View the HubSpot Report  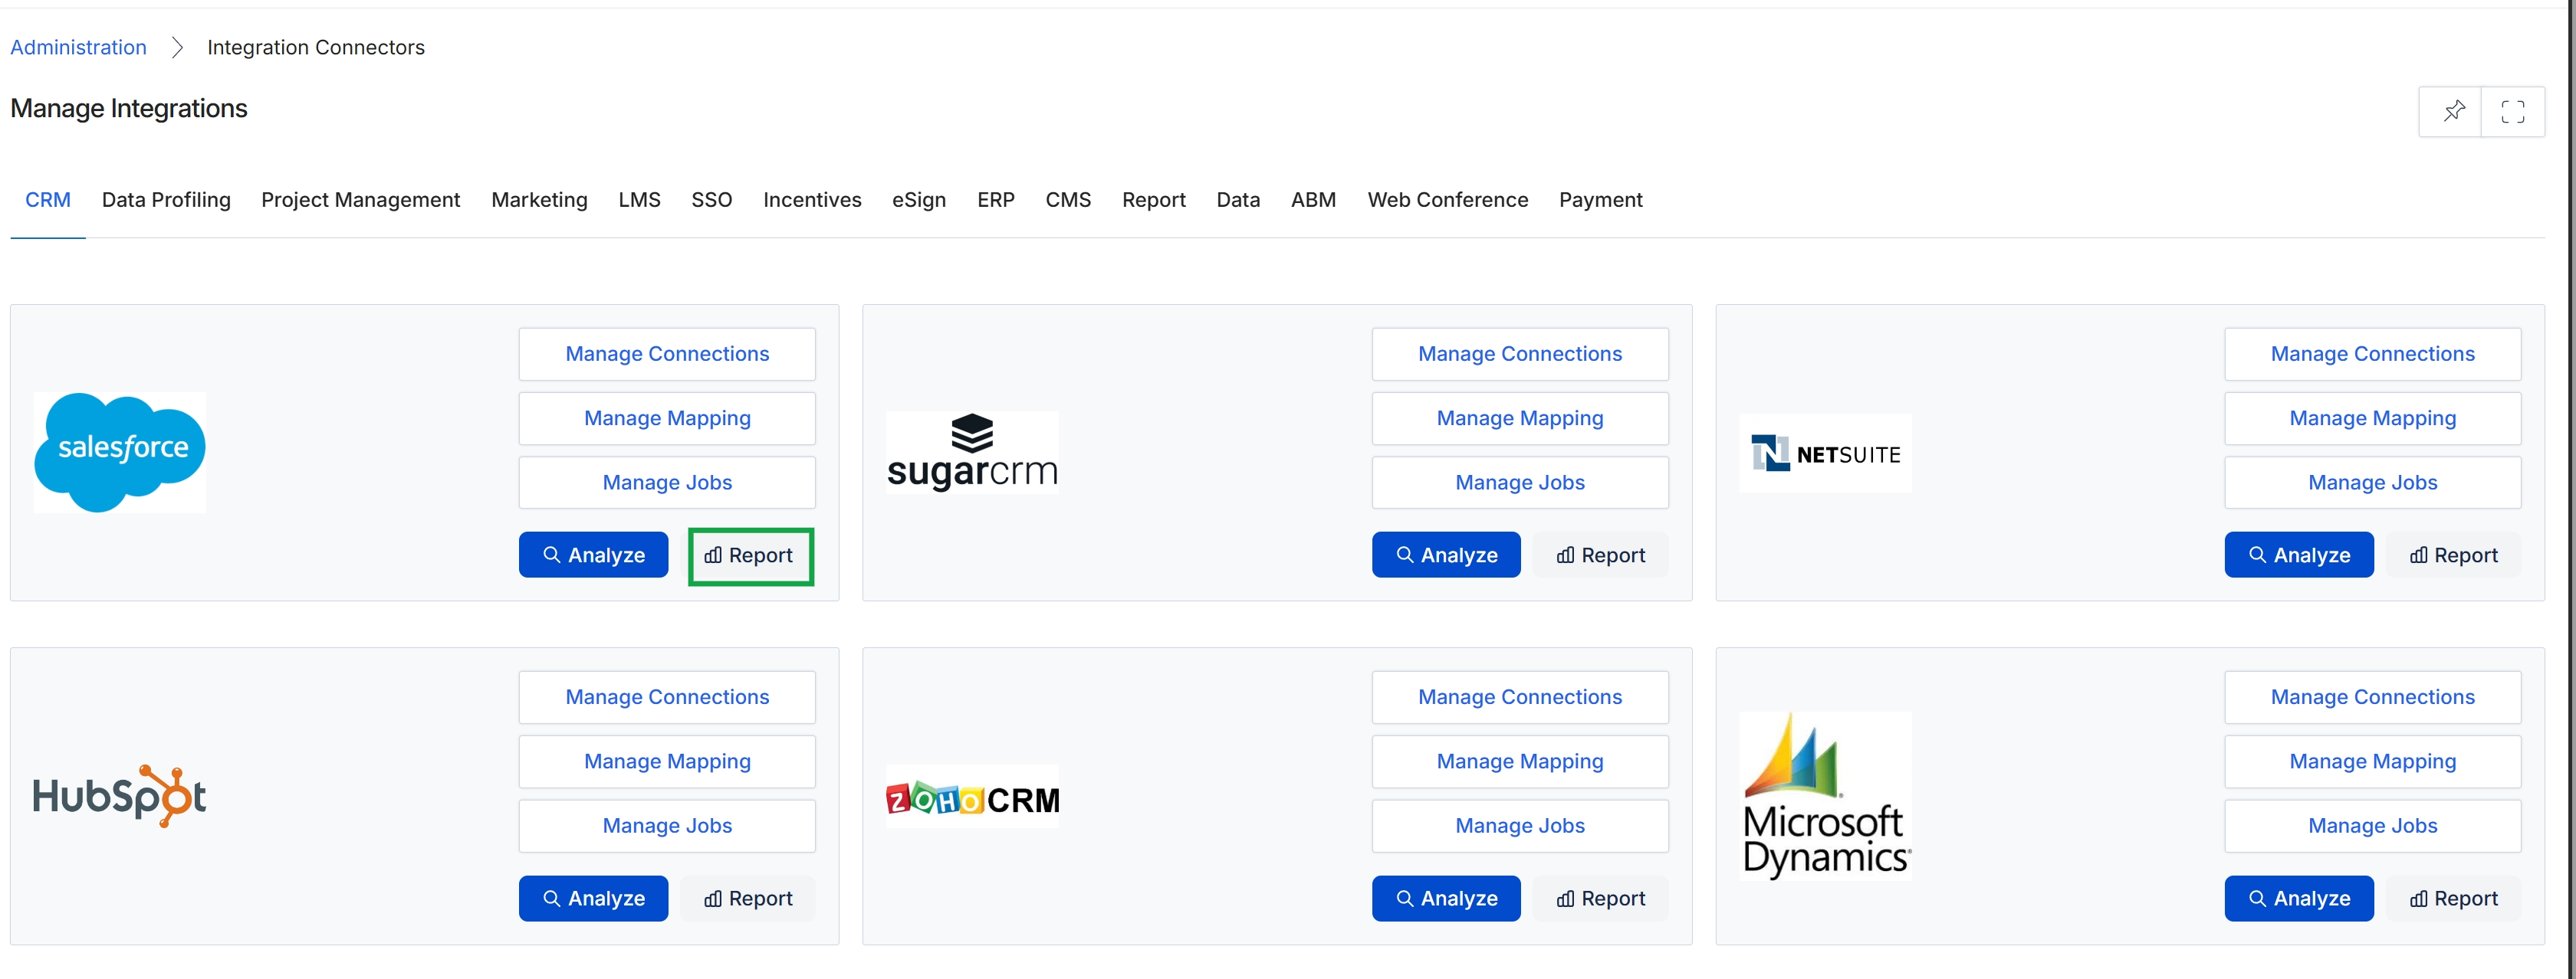pyautogui.click(x=747, y=898)
